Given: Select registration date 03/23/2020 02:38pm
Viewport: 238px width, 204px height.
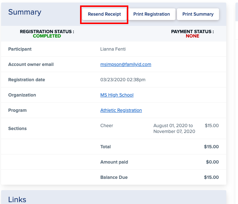Looking at the screenshot, I should pos(123,80).
